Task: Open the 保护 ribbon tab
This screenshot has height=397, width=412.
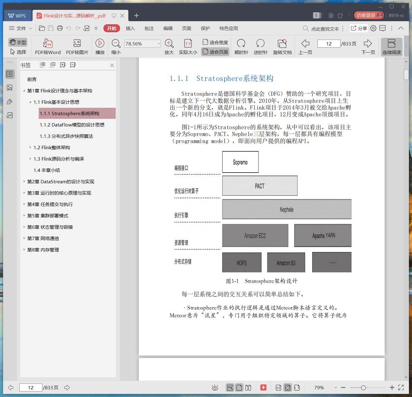Action: (x=205, y=28)
